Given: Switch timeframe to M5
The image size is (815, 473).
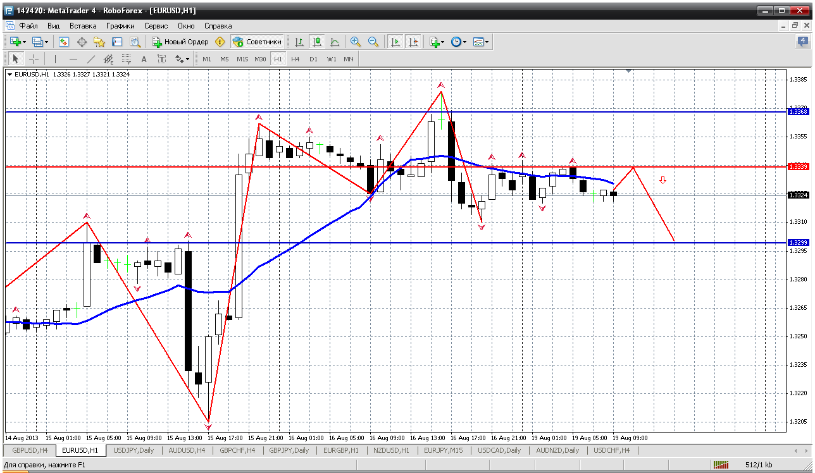Looking at the screenshot, I should tap(225, 59).
